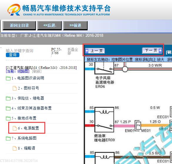
Task: Click the 1.25 O wire label
Action: click(x=155, y=122)
